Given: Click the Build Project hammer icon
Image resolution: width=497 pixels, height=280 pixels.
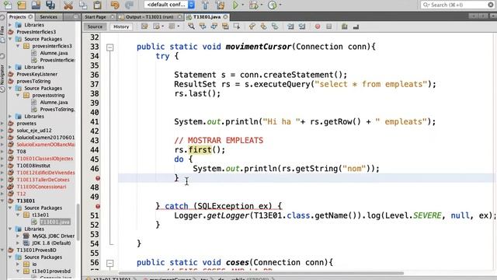Looking at the screenshot, I should (x=205, y=5).
